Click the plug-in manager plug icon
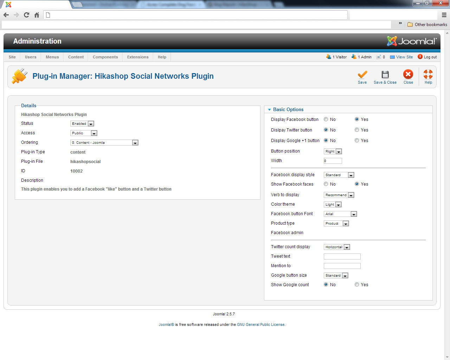The height and width of the screenshot is (360, 450). point(20,76)
